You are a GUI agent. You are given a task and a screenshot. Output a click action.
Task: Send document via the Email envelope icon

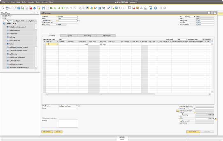tap(11, 8)
